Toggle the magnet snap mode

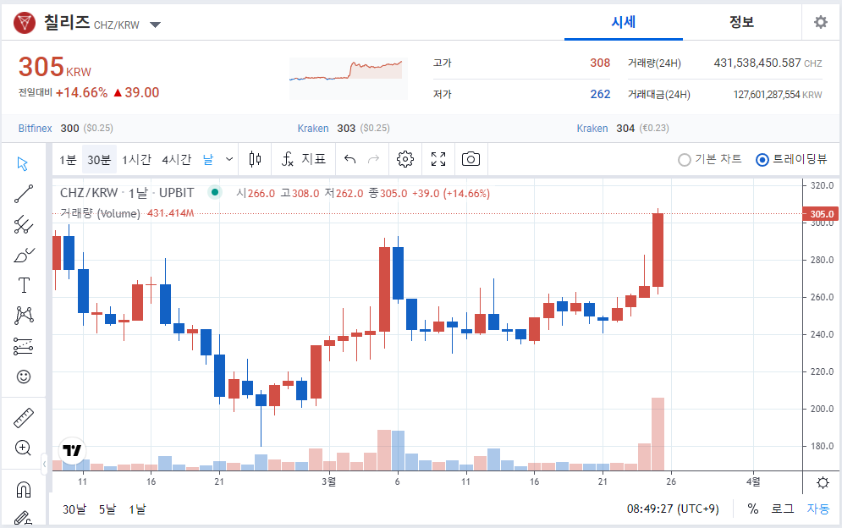24,490
